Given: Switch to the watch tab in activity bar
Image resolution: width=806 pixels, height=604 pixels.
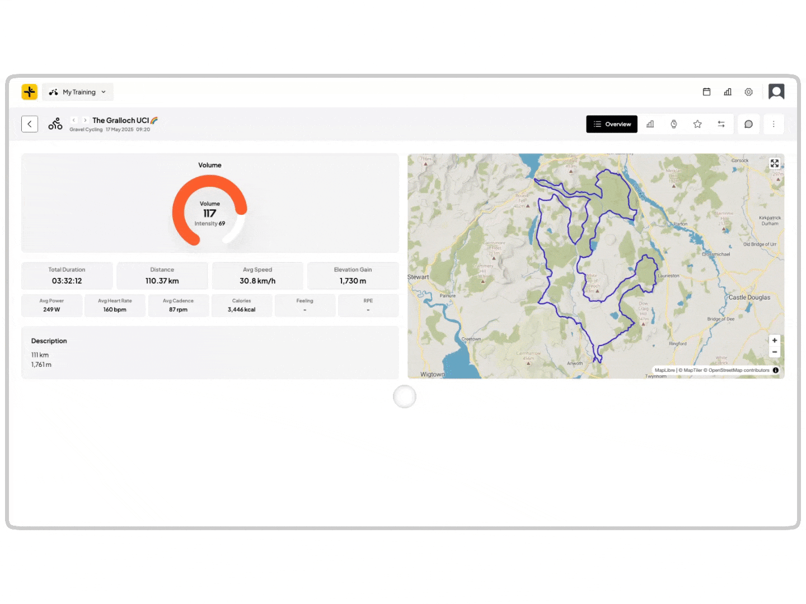Looking at the screenshot, I should click(x=674, y=124).
